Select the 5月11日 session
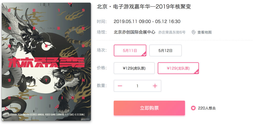253x126 pixels. [x=130, y=51]
